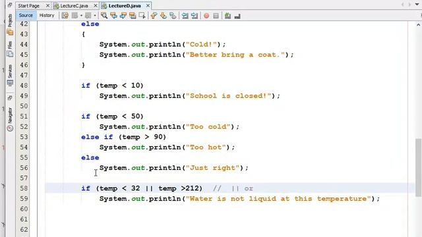Click "if (temp < 10)" condition
422x237 pixels.
click(113, 86)
